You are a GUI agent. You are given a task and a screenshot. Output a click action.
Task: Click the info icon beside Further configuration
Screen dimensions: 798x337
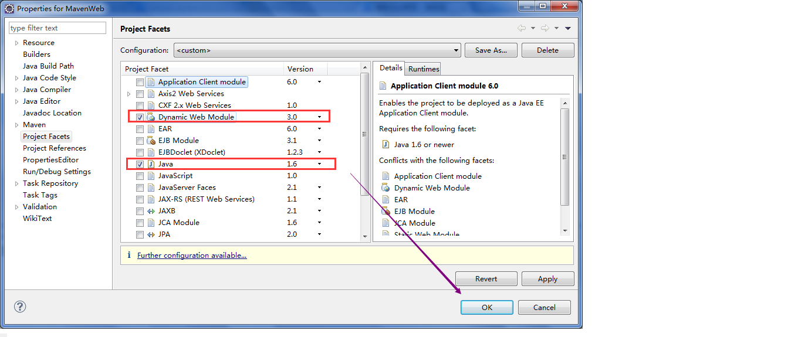[129, 255]
